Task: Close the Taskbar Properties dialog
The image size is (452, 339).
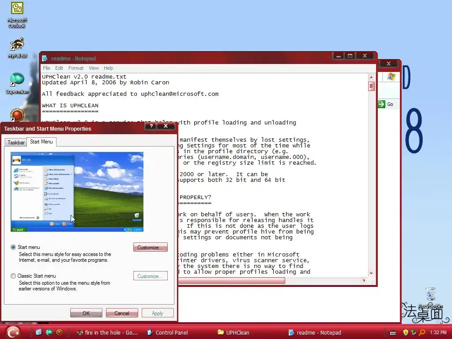Action: [166, 126]
